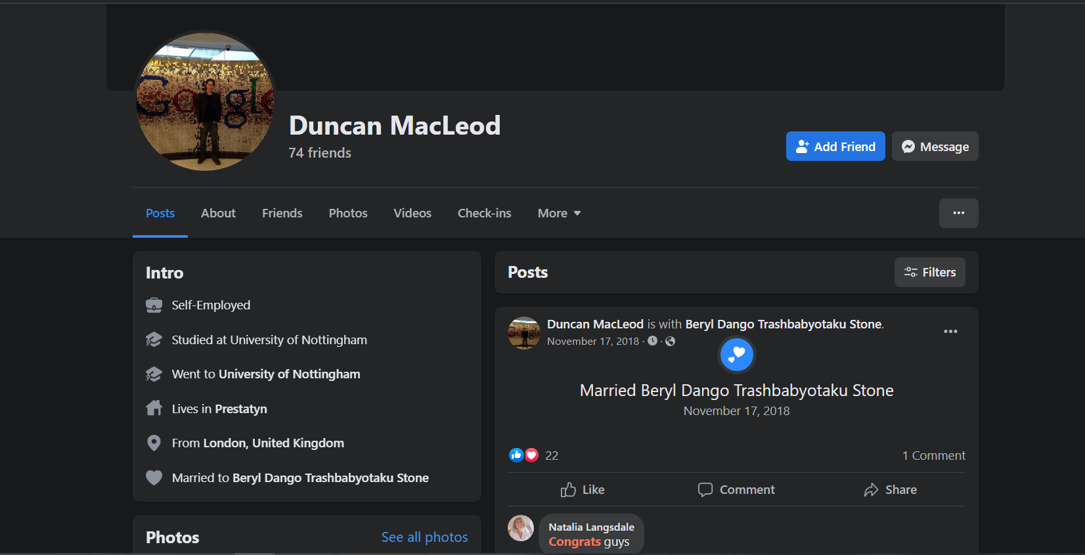The height and width of the screenshot is (555, 1085).
Task: Click the post date November 17, 2018 timestamp
Action: click(x=593, y=342)
